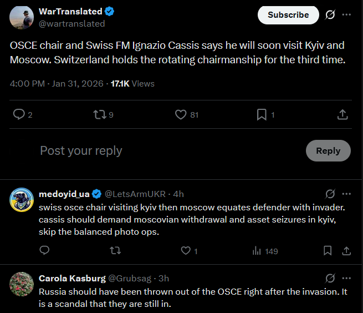Viewport: 363px width, 313px height.
Task: Share the WarTranslated post
Action: pos(342,114)
